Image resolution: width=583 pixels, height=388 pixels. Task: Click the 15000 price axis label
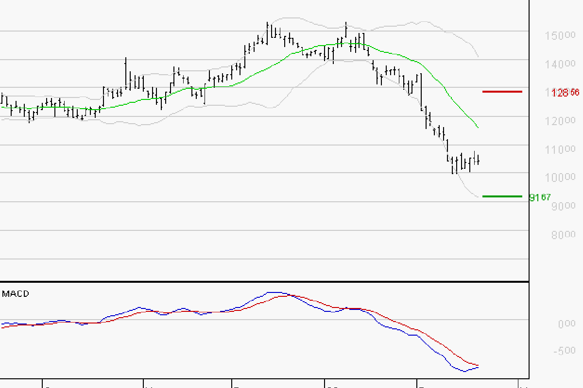point(559,36)
